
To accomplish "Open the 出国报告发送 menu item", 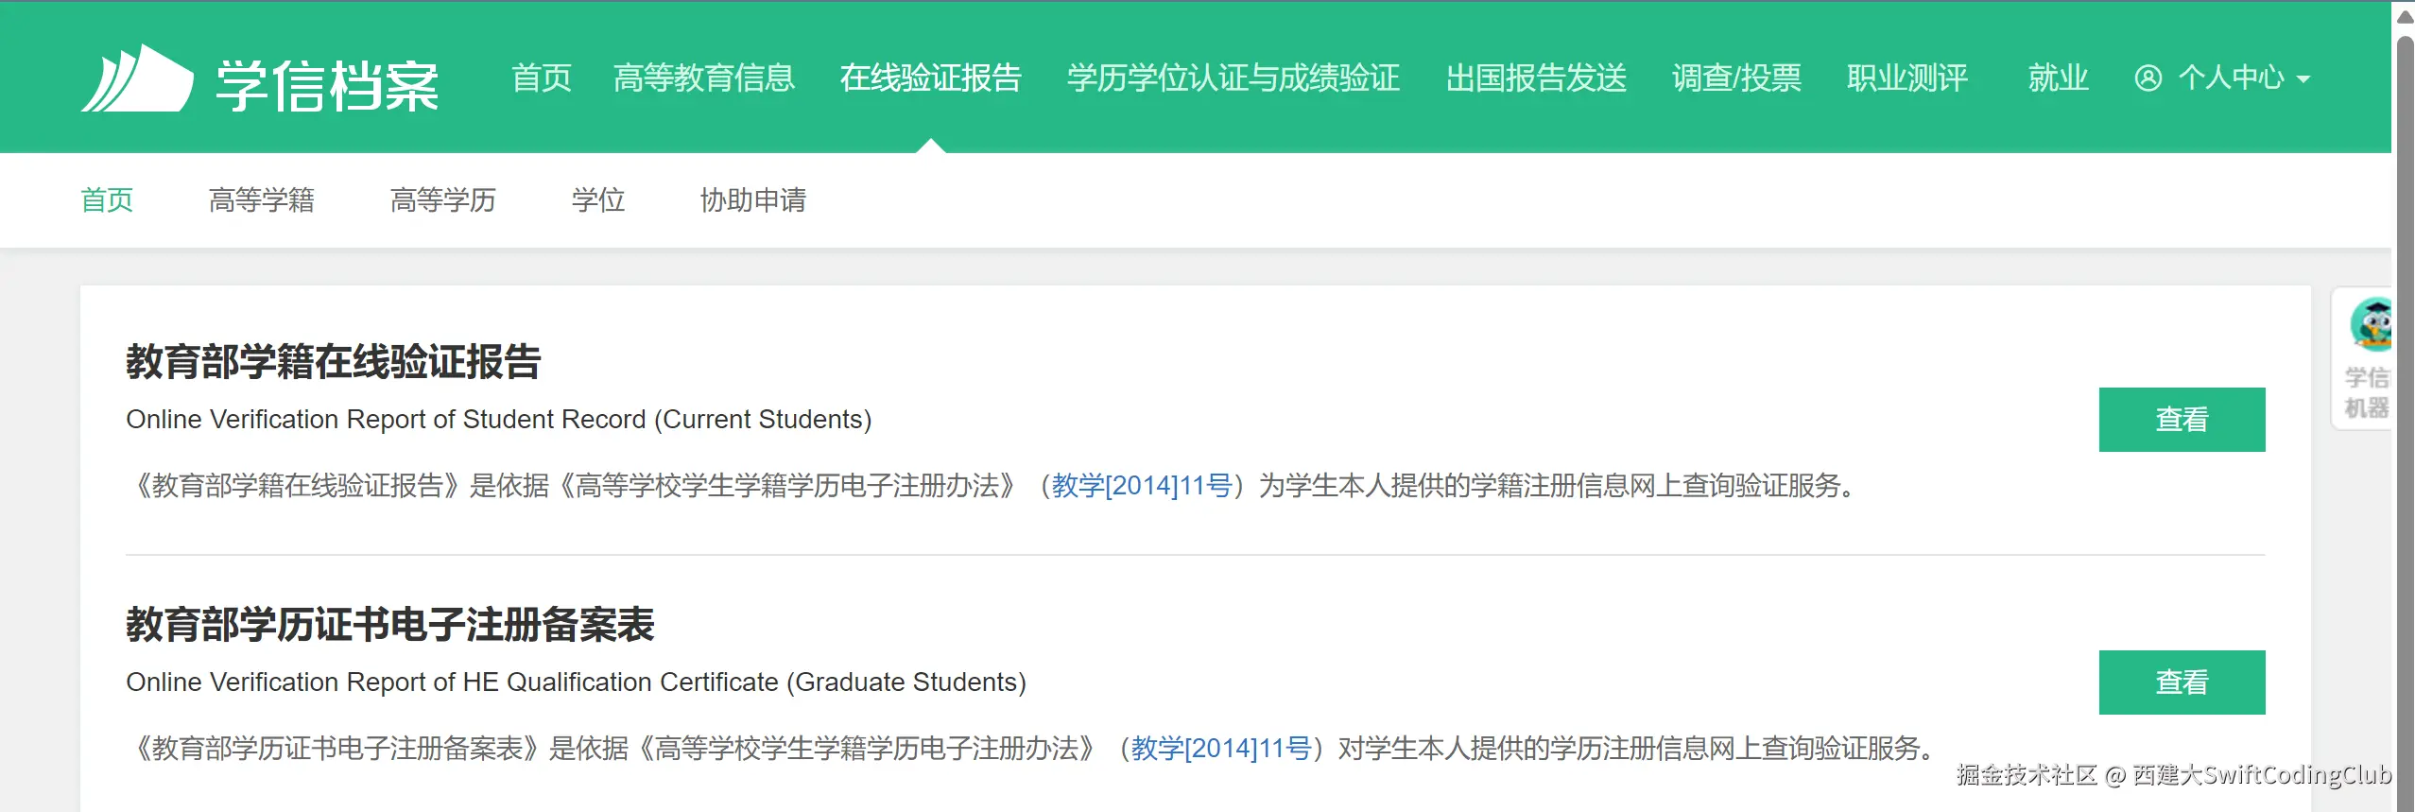I will (1536, 78).
